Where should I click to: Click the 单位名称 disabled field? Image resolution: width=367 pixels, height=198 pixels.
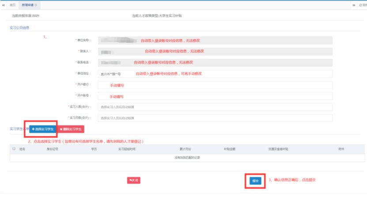(x=215, y=40)
